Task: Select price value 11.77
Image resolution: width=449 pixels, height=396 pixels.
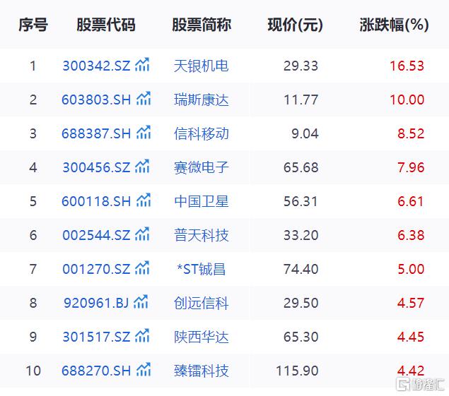Action: (301, 100)
